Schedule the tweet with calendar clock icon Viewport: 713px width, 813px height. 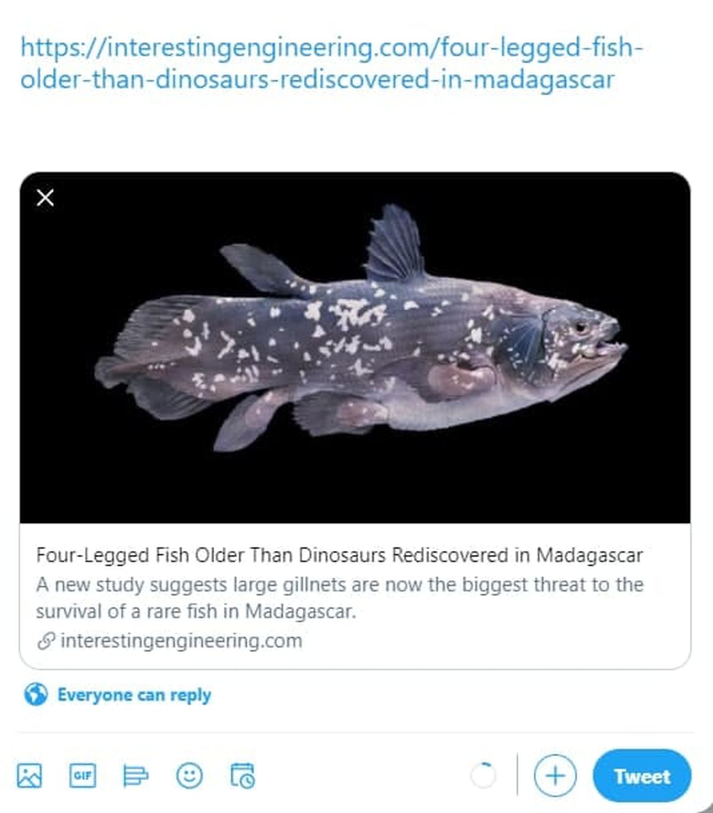tap(242, 776)
